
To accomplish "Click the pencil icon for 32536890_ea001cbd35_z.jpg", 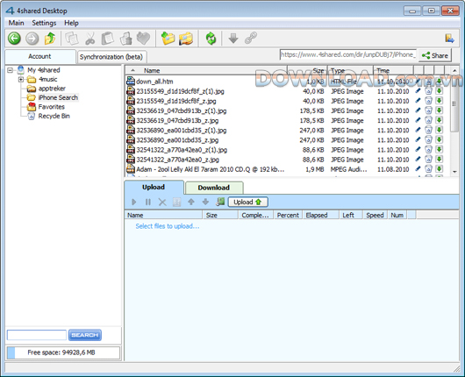I will tap(418, 139).
